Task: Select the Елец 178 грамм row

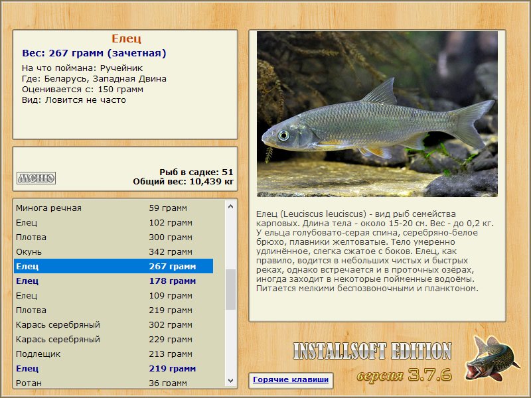Action: coord(114,281)
